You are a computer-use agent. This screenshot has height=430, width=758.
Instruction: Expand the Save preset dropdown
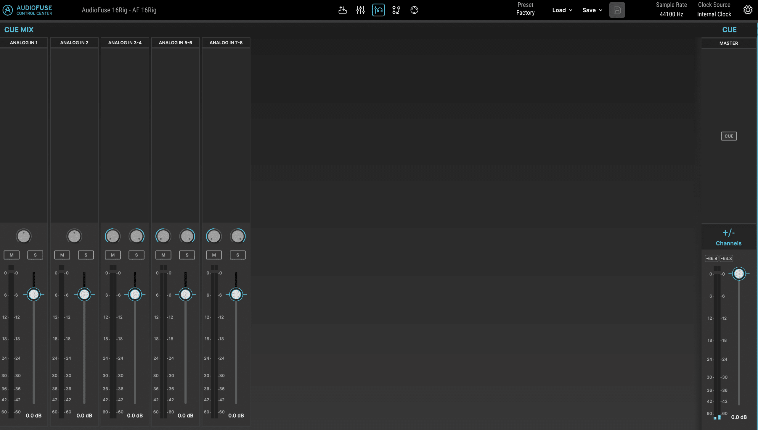coord(592,10)
